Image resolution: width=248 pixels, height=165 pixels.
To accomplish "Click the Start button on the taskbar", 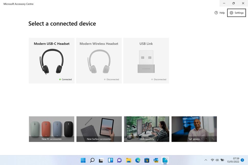I will (83, 160).
